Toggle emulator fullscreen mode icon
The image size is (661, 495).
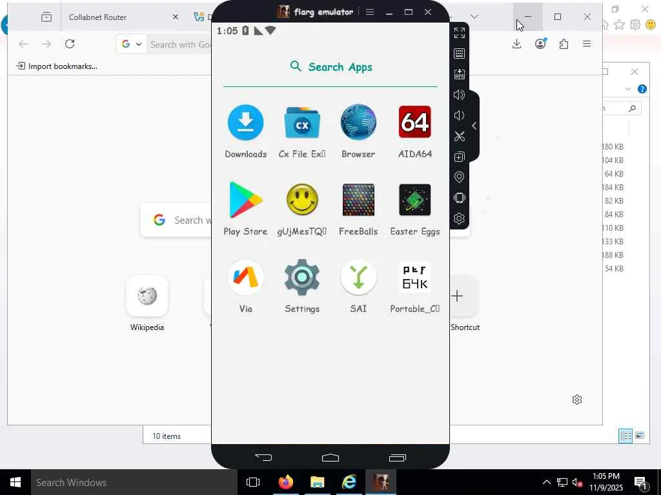[460, 32]
